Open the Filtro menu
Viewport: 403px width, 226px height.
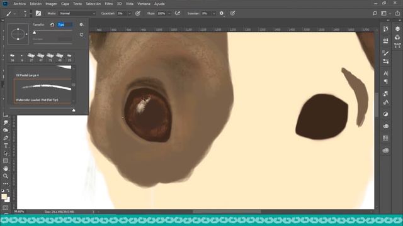coord(109,4)
